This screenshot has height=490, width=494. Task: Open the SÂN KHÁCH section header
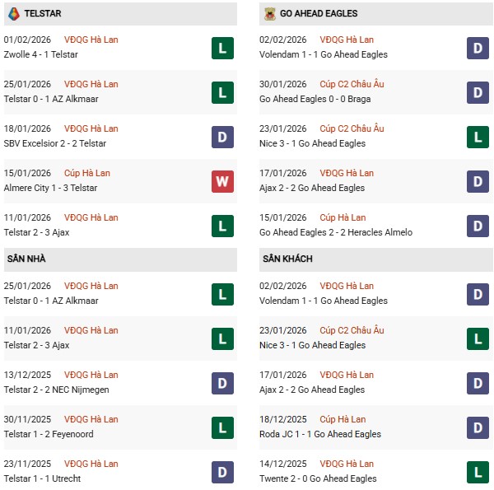[287, 259]
